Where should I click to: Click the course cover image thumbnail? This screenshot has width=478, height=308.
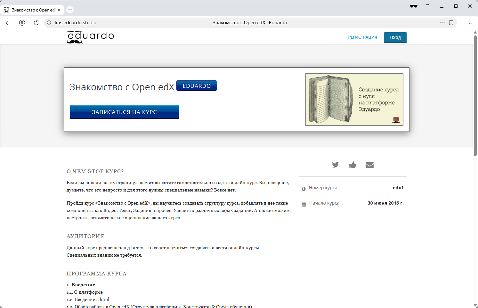[354, 99]
